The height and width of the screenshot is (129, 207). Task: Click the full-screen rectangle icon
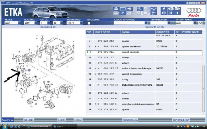pos(123,9)
